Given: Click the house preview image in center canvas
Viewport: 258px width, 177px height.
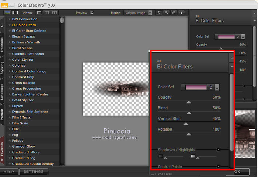Looking at the screenshot, I should click(x=116, y=89).
